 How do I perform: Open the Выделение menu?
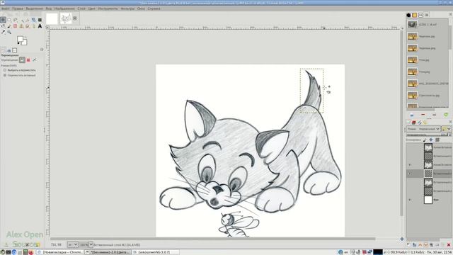tap(35, 8)
